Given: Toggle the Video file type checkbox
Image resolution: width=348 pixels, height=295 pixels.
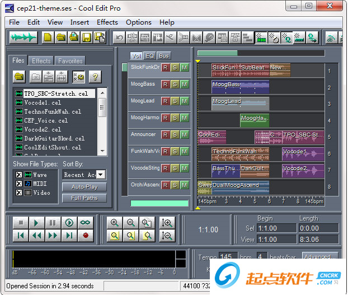Looking at the screenshot, I should [19, 193].
